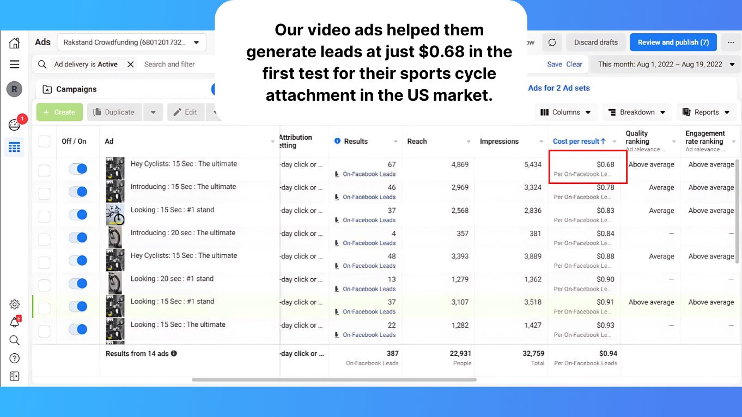The width and height of the screenshot is (742, 417).
Task: Click the Search and filter input field
Action: point(180,64)
